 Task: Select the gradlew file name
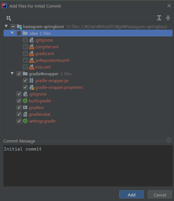point(36,108)
